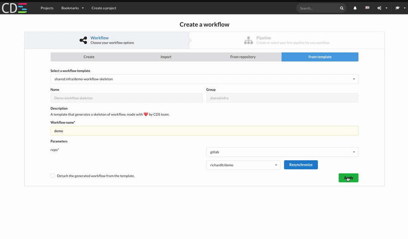Switch to the Import tab

(166, 57)
